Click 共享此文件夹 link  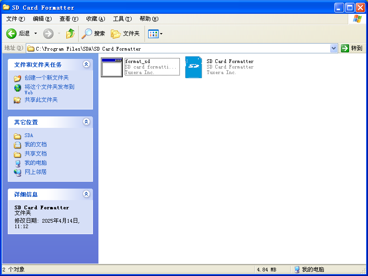click(41, 100)
